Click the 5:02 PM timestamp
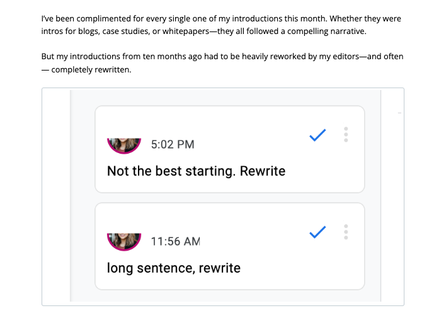Viewport: 446px width, 313px height. (173, 145)
